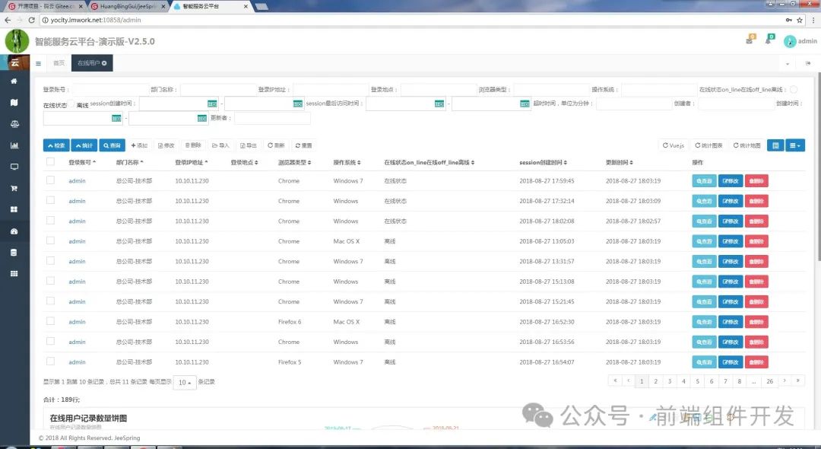Open the page-size dropdown showing 10
821x449 pixels.
(x=185, y=382)
